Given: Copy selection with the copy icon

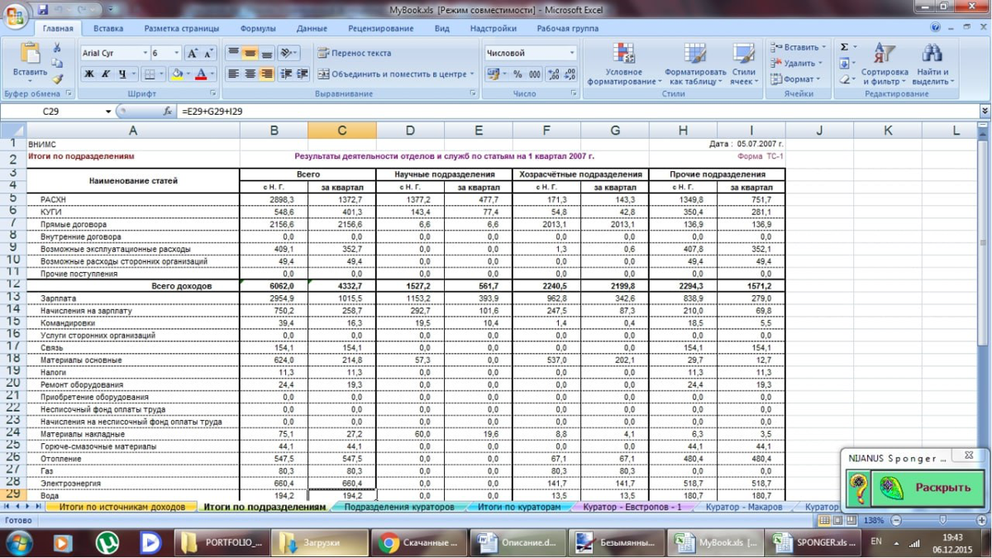Looking at the screenshot, I should pos(57,64).
